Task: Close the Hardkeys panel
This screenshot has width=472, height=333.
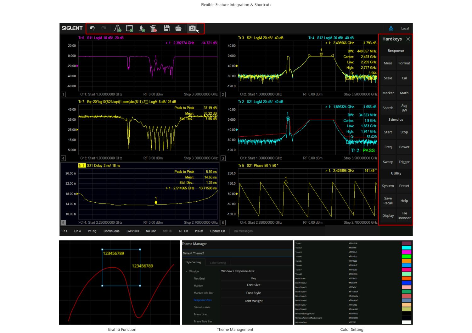Action: (408, 39)
